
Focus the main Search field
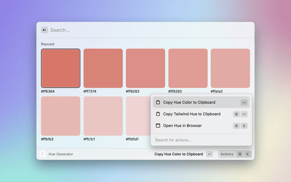(145, 30)
